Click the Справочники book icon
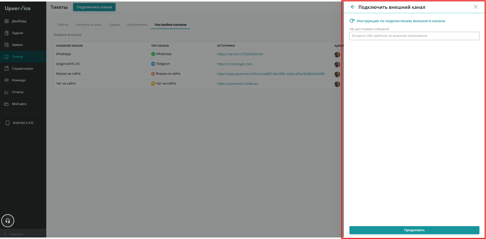Viewport: 486px width, 239px height. (x=7, y=68)
